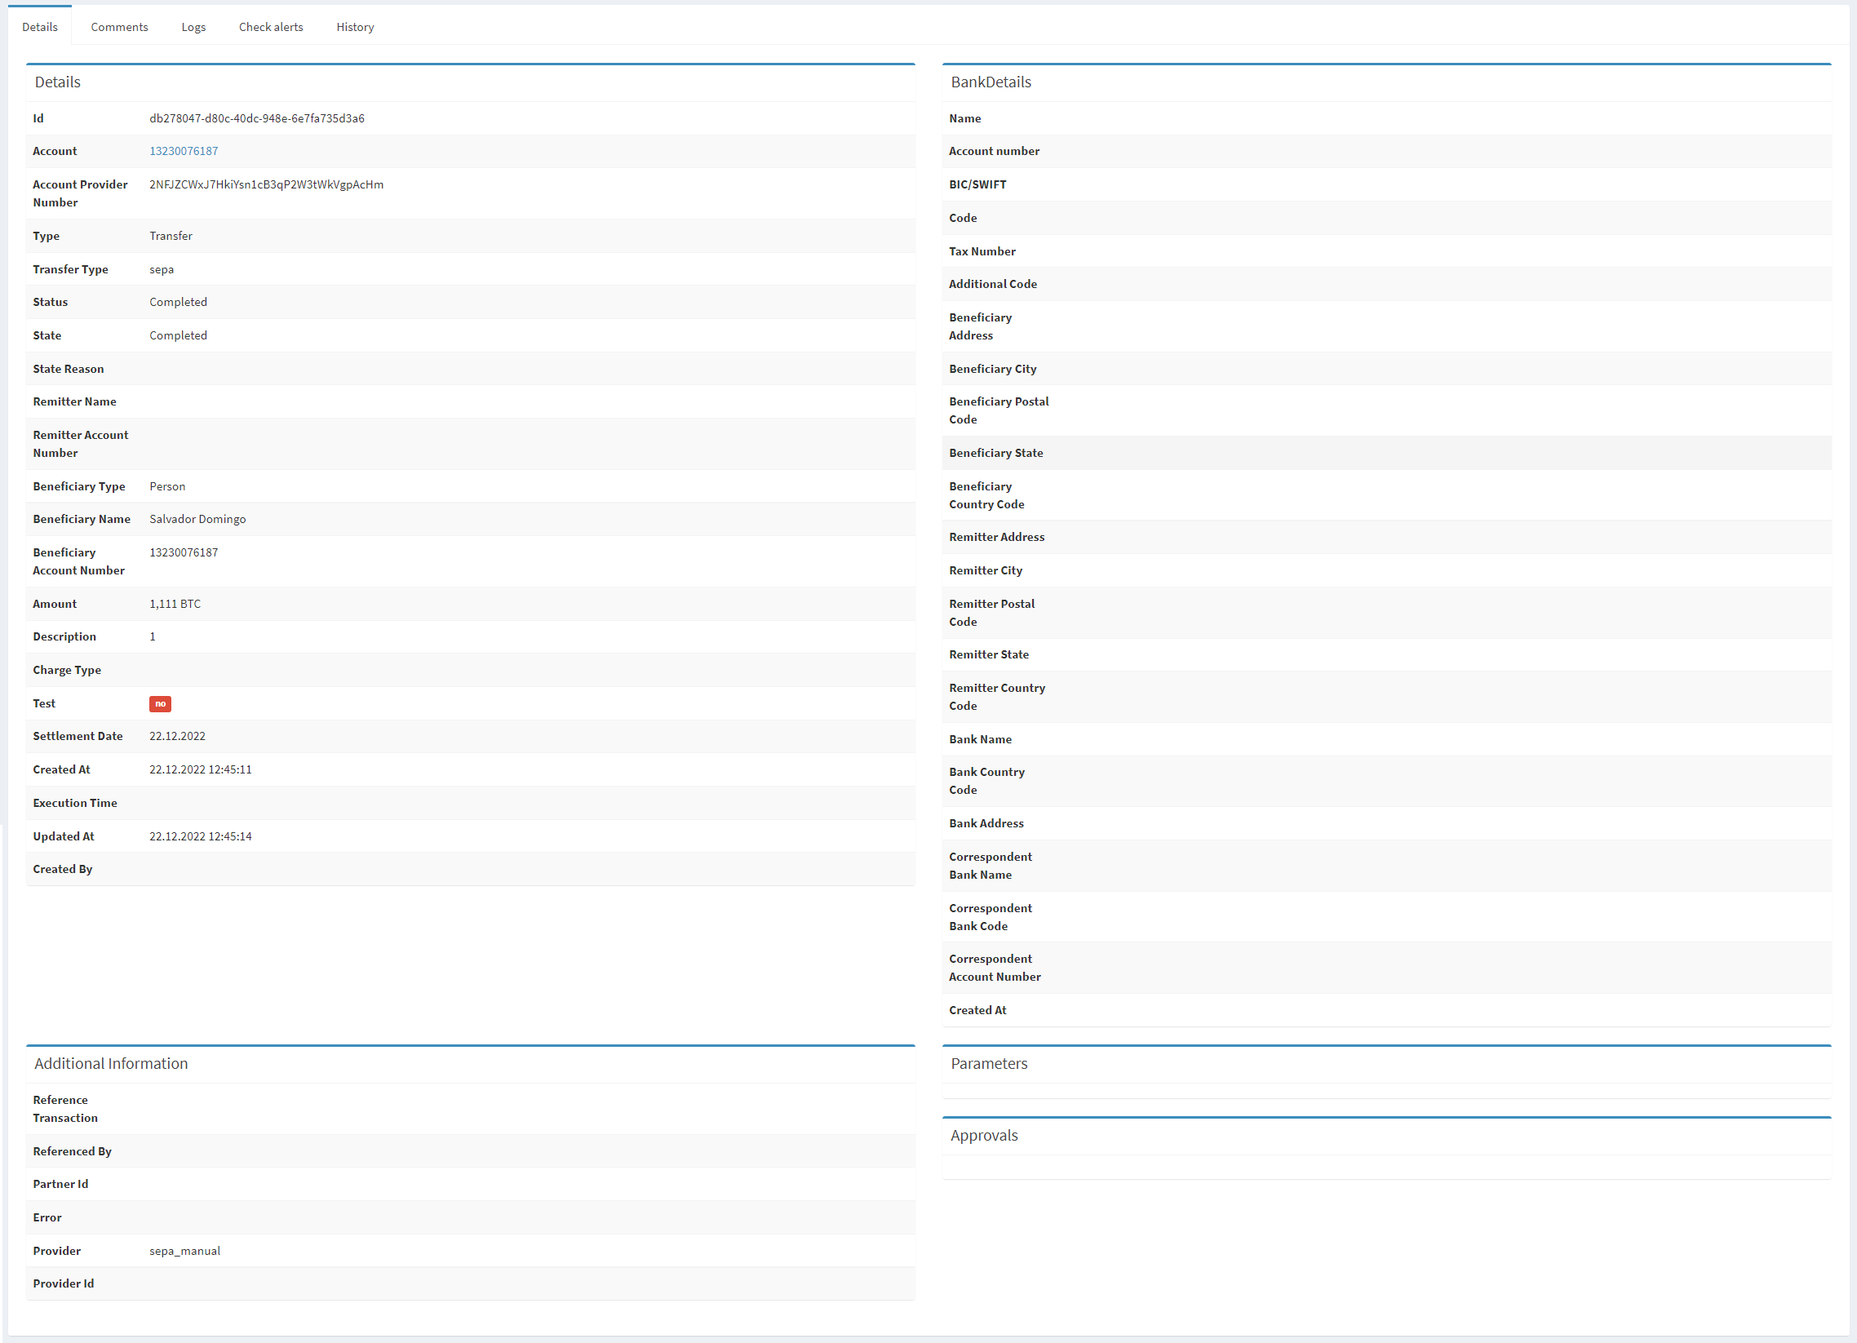Viewport: 1857px width, 1343px height.
Task: Select the Details tab
Action: click(40, 27)
